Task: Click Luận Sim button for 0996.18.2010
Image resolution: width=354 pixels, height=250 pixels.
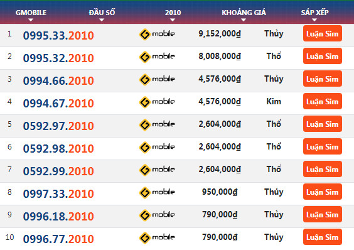Action: [323, 214]
